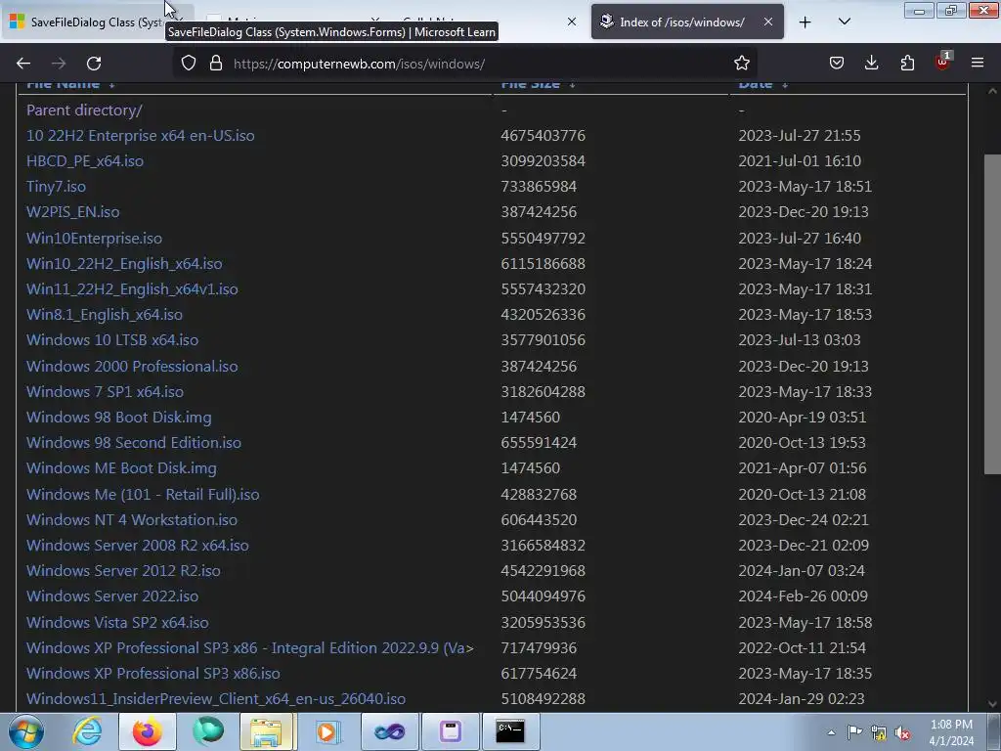Click the page vertical scrollbar thumb
The image size is (1001, 751).
992,314
